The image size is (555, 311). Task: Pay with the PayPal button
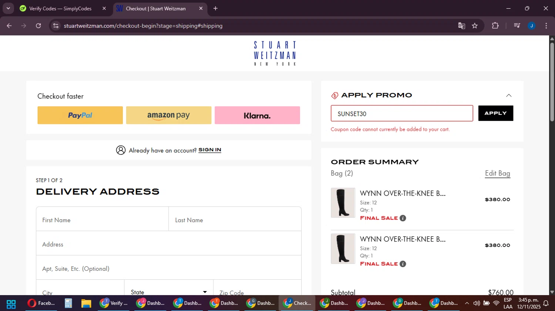[80, 115]
